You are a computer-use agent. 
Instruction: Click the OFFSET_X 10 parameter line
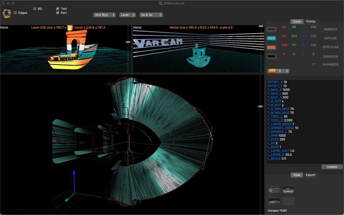pos(277,82)
